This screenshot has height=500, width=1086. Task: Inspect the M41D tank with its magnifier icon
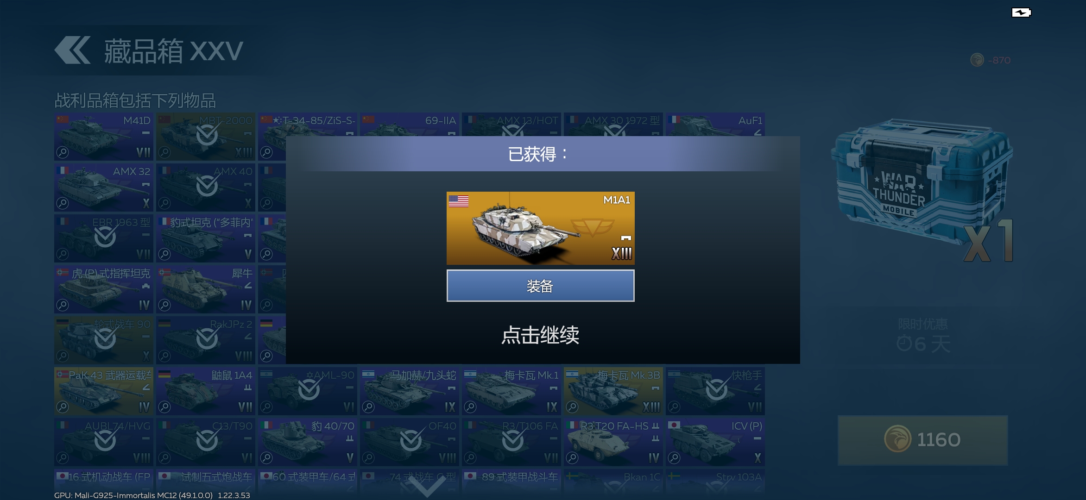[63, 152]
